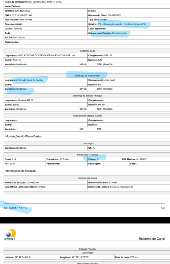170x264 pixels.
Task: Select the Número do Fistel value
Action: pos(115,15)
